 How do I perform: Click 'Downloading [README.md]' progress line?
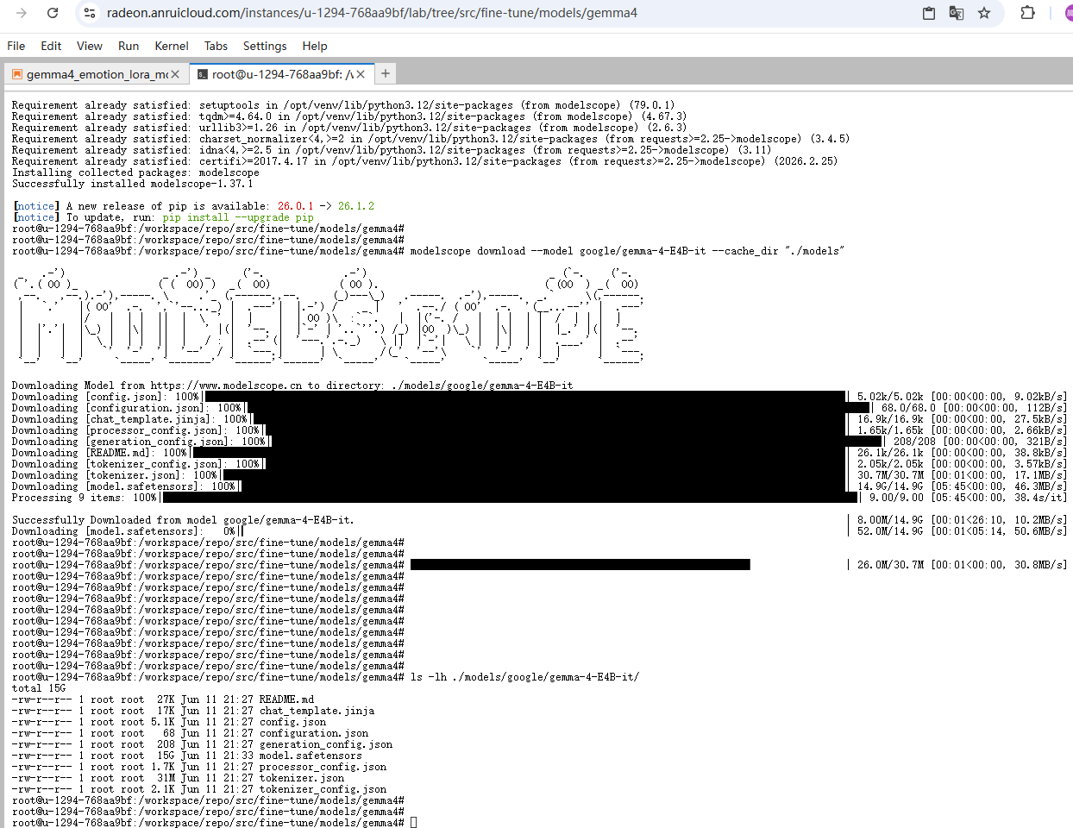539,453
